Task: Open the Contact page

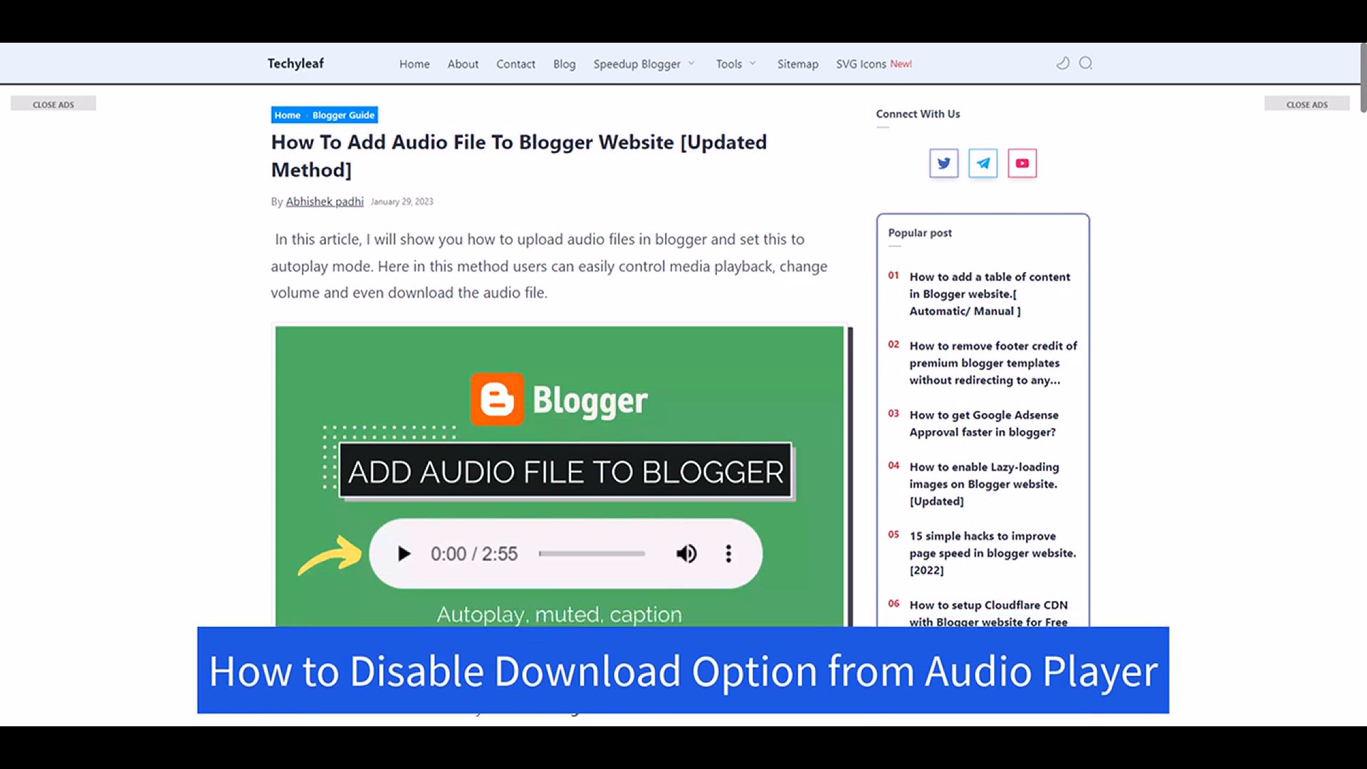Action: point(515,64)
